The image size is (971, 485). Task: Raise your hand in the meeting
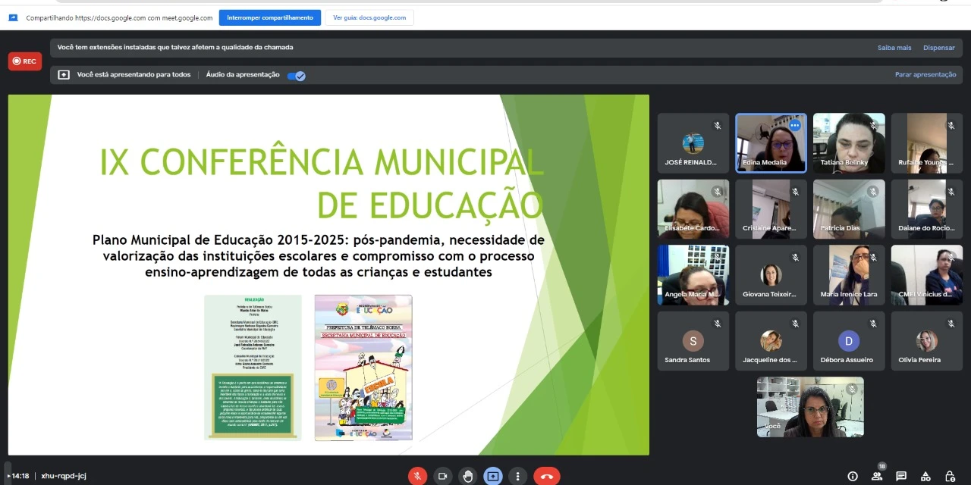click(468, 476)
